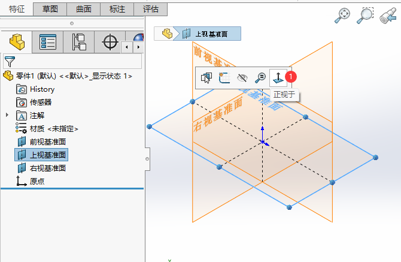Viewport: 401px width, 262px height.
Task: Click 右视基准面 plane label in viewport
Action: click(x=218, y=115)
